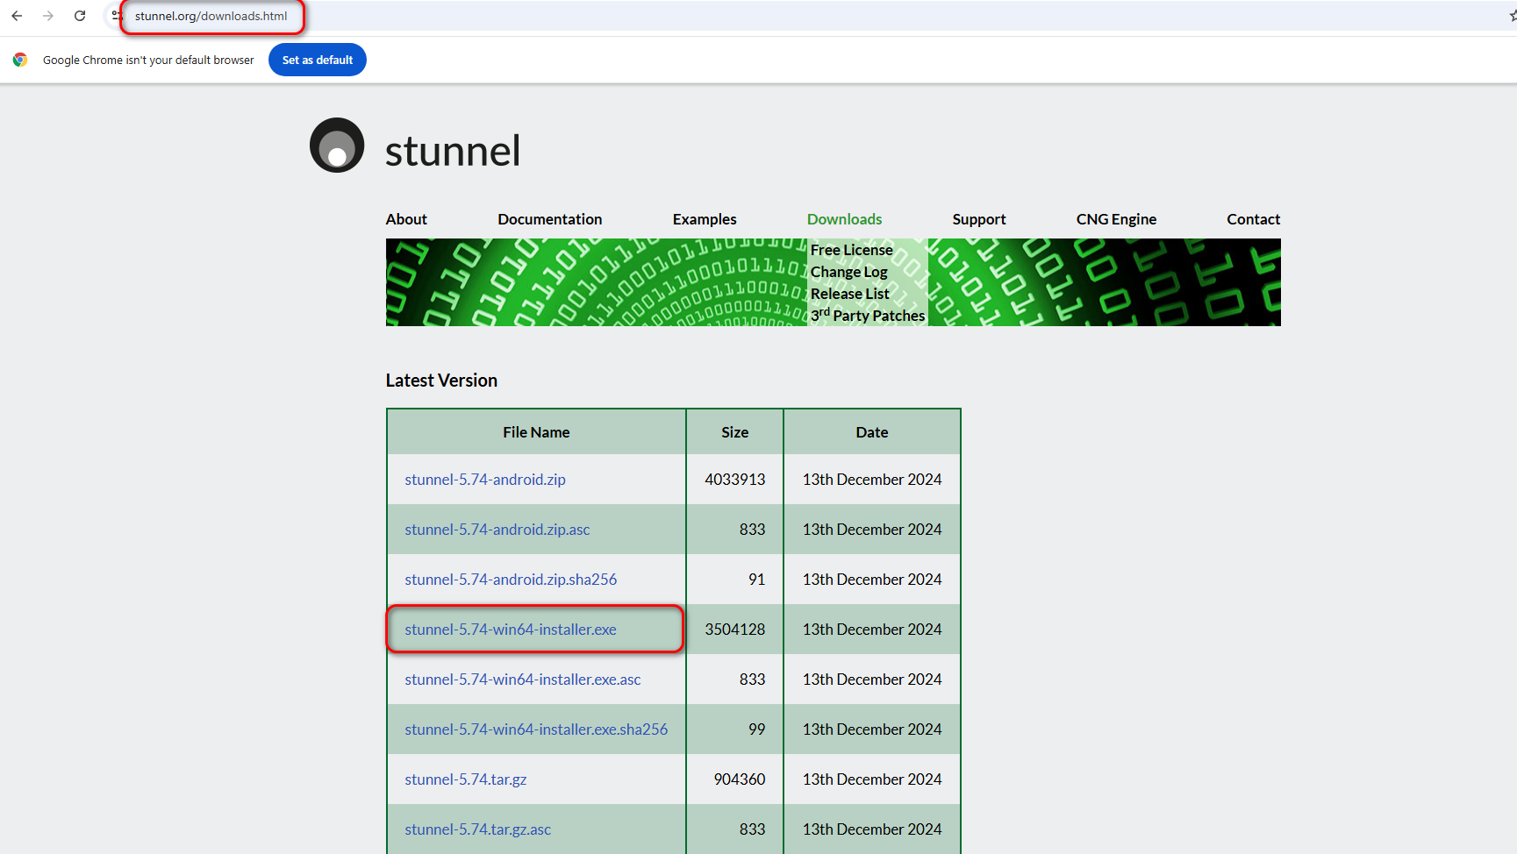The width and height of the screenshot is (1517, 854).
Task: Click the Chrome logo in the notification bar
Action: point(19,60)
